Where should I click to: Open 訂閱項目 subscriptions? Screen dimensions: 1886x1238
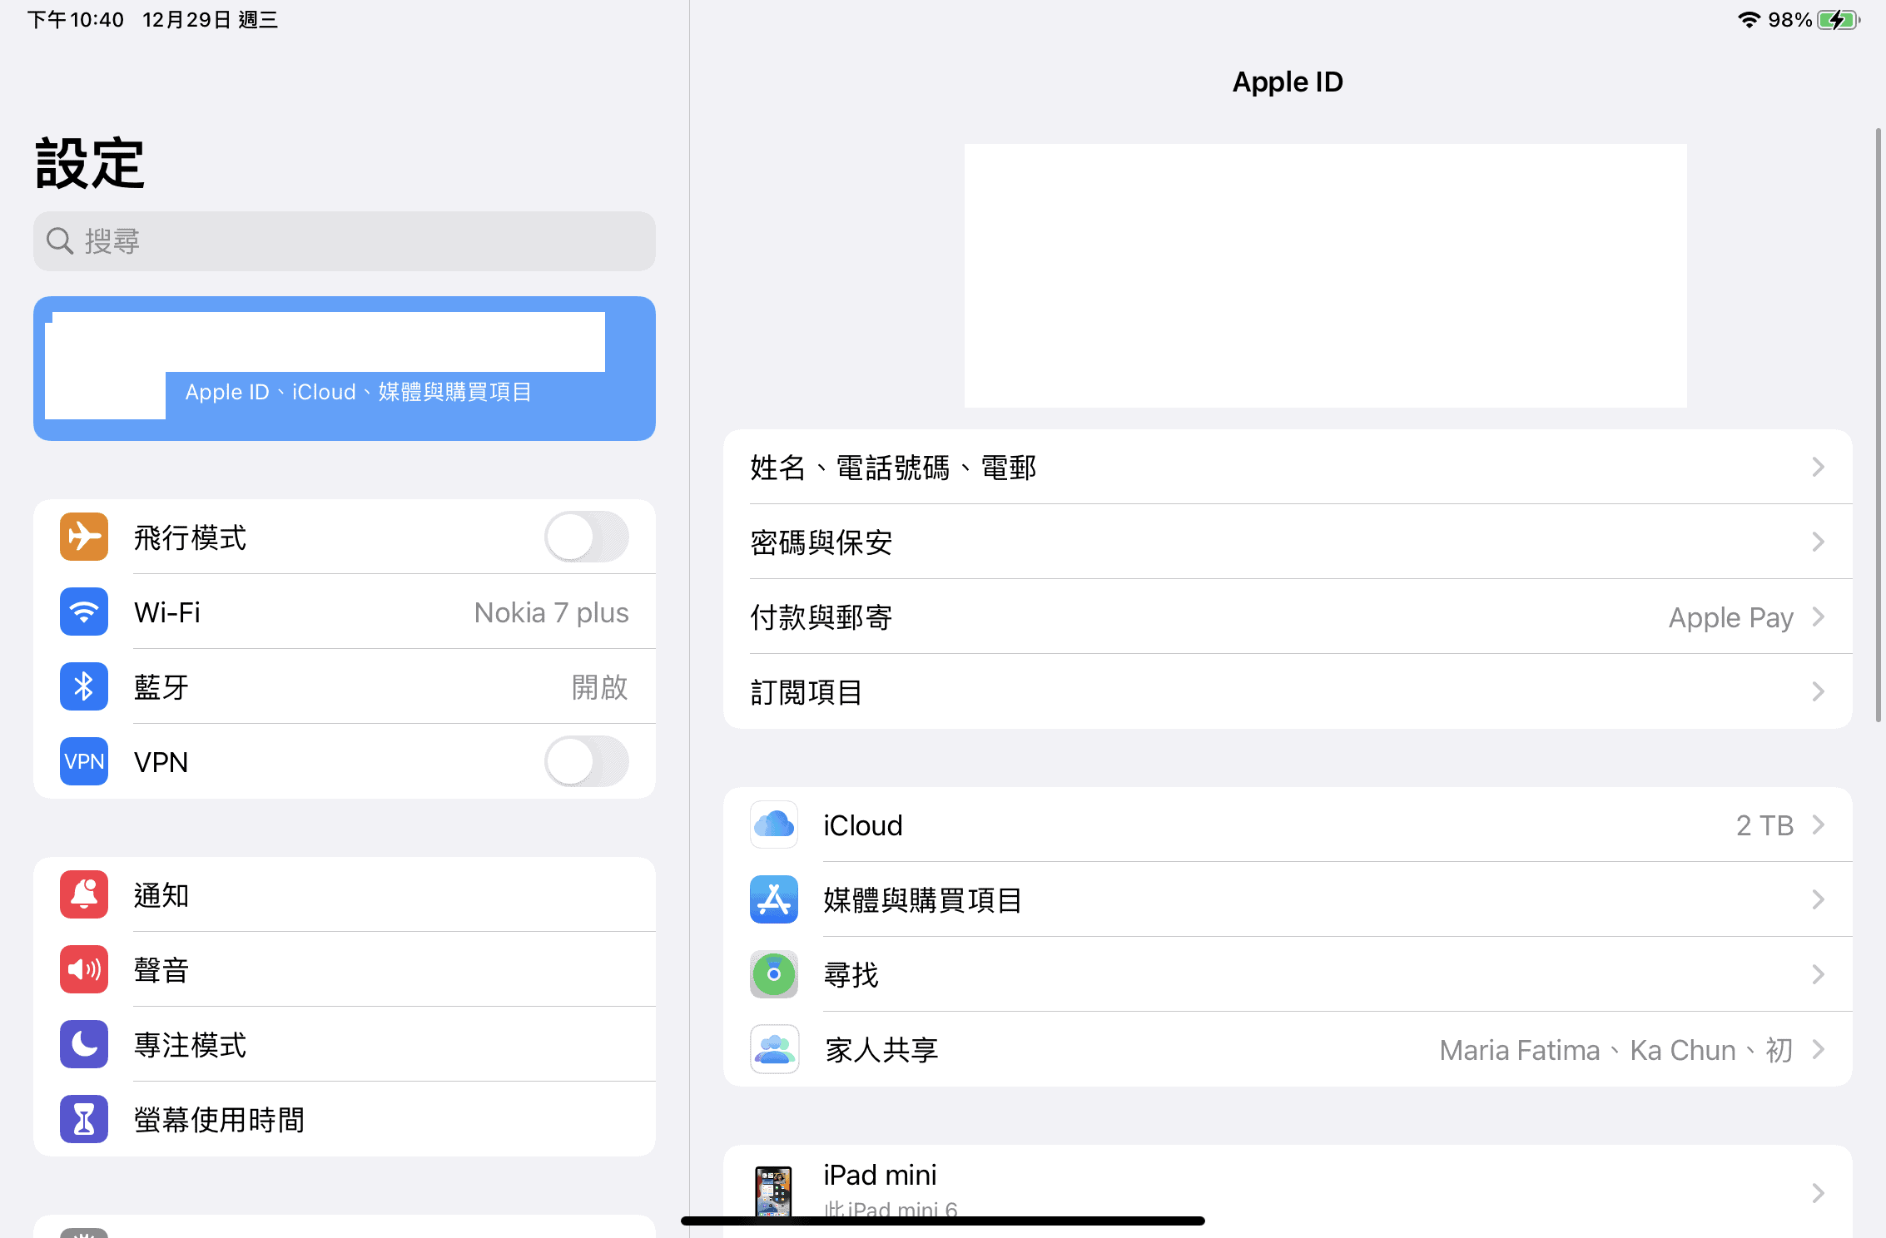[1288, 691]
